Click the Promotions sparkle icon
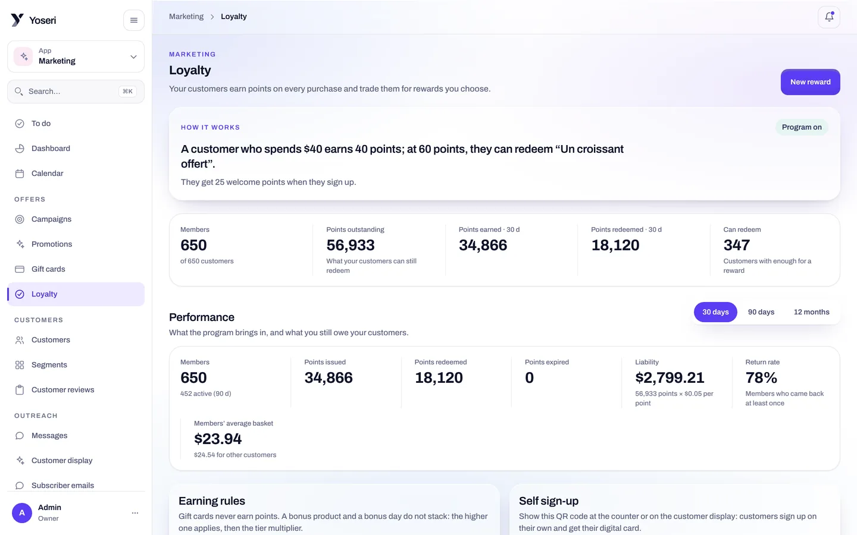Image resolution: width=857 pixels, height=535 pixels. [20, 244]
